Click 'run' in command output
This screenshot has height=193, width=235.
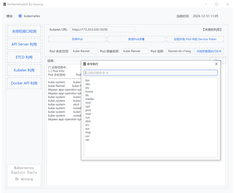point(88,118)
